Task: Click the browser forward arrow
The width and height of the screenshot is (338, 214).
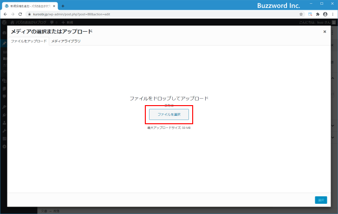Action: tap(12, 14)
